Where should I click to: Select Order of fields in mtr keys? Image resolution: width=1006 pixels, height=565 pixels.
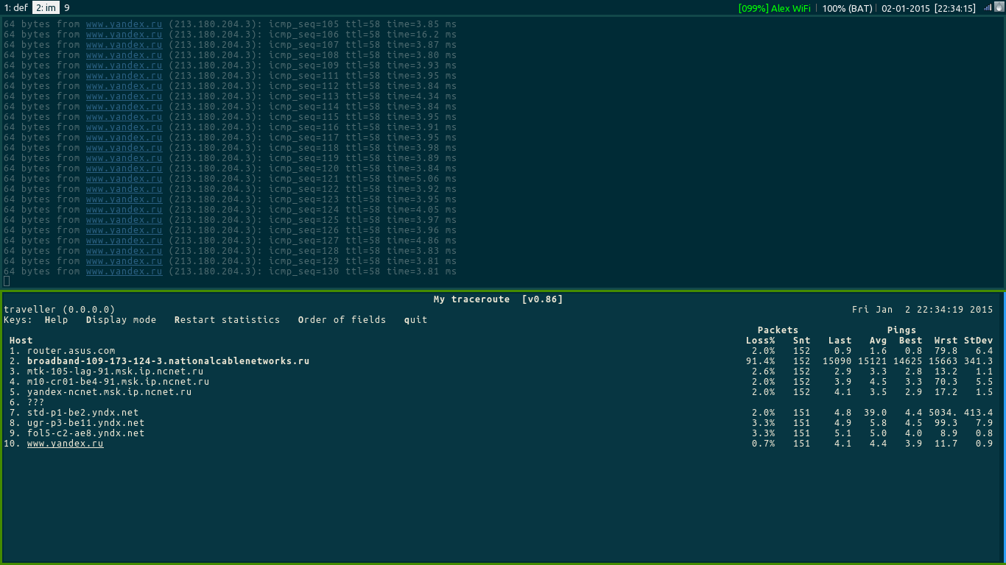(342, 320)
